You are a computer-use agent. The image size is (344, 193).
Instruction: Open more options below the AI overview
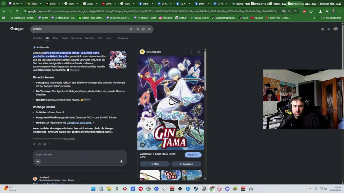(x=50, y=144)
